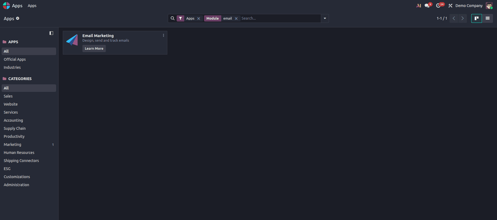
Task: Select All under APPS section
Action: [29, 51]
